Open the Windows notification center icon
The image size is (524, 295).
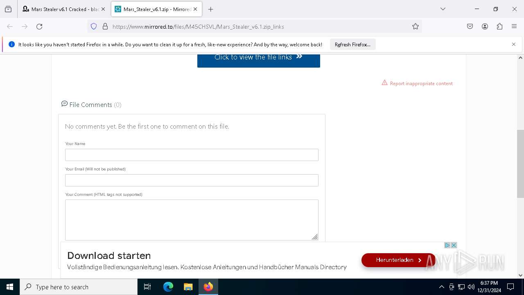[510, 287]
